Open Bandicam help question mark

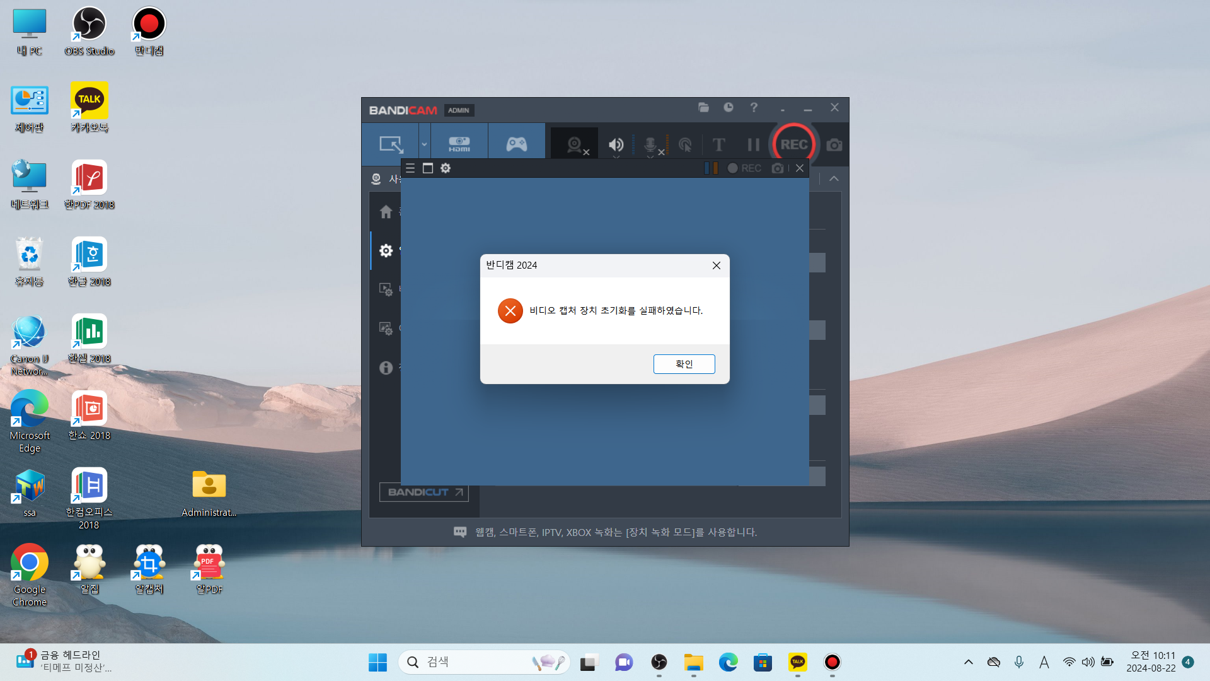[x=754, y=108]
